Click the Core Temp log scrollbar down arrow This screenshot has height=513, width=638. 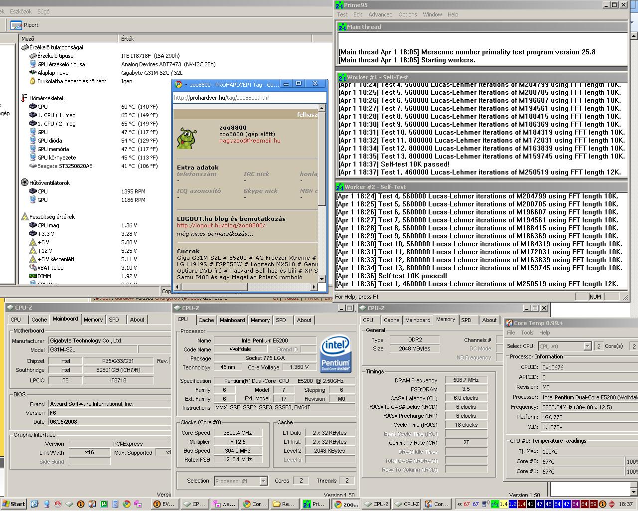coord(634,492)
